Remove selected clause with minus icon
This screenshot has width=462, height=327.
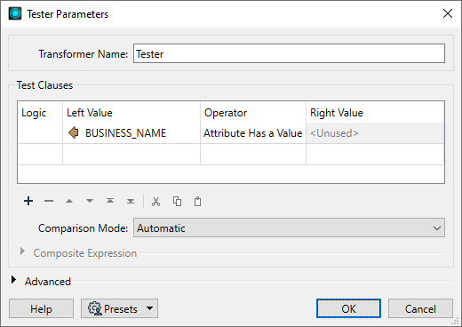tap(49, 201)
